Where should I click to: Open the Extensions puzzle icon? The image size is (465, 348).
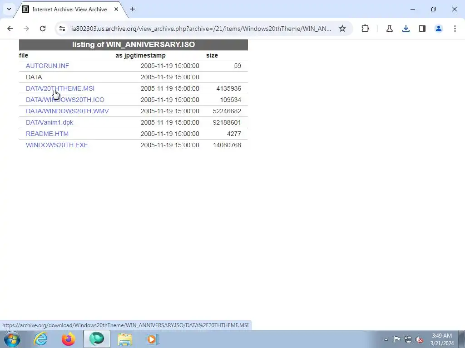[x=366, y=29]
